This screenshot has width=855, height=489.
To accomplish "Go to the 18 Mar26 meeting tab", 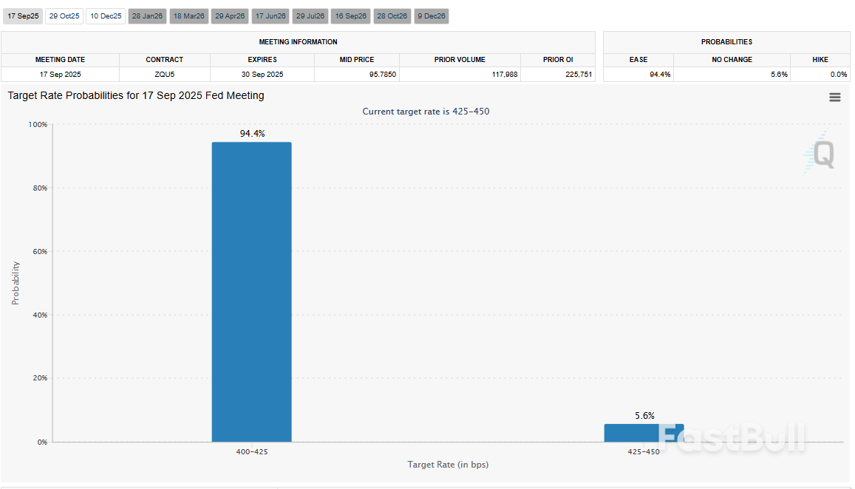I will click(x=188, y=16).
